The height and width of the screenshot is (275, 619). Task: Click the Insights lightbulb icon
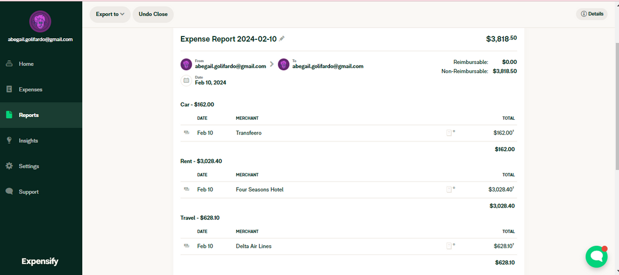point(9,140)
